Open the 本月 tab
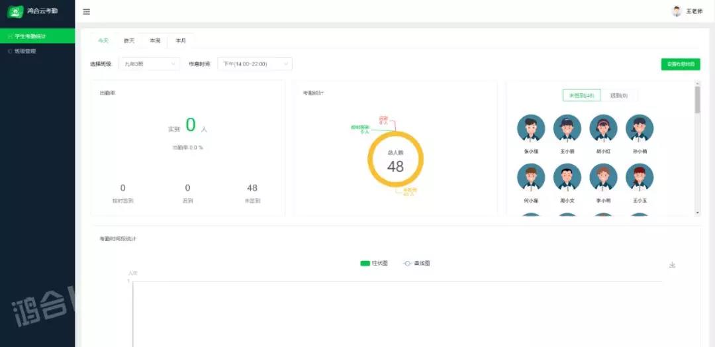The height and width of the screenshot is (347, 715). coord(181,40)
